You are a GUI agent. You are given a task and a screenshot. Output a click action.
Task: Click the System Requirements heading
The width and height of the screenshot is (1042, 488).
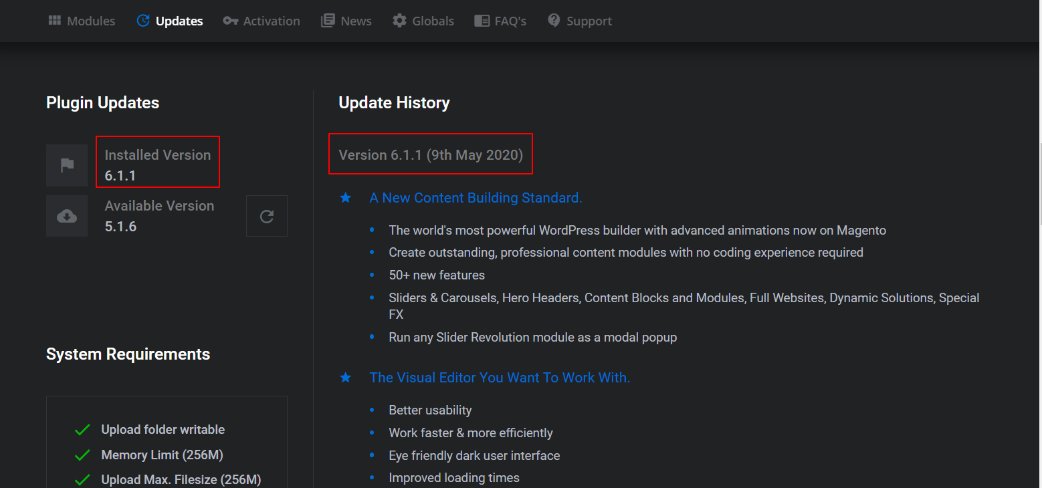(x=128, y=354)
